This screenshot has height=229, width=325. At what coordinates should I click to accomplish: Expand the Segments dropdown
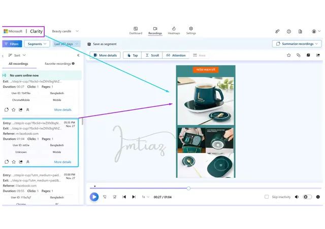point(37,44)
